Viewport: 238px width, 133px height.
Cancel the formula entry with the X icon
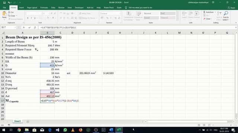[24, 27]
